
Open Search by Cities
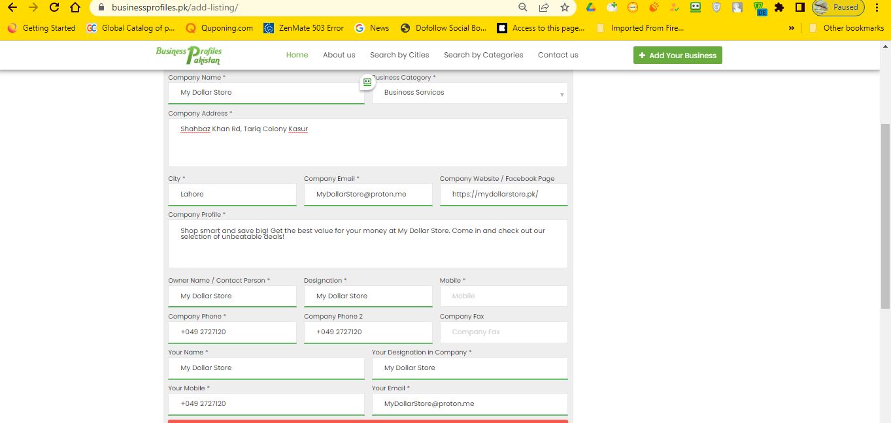point(399,55)
